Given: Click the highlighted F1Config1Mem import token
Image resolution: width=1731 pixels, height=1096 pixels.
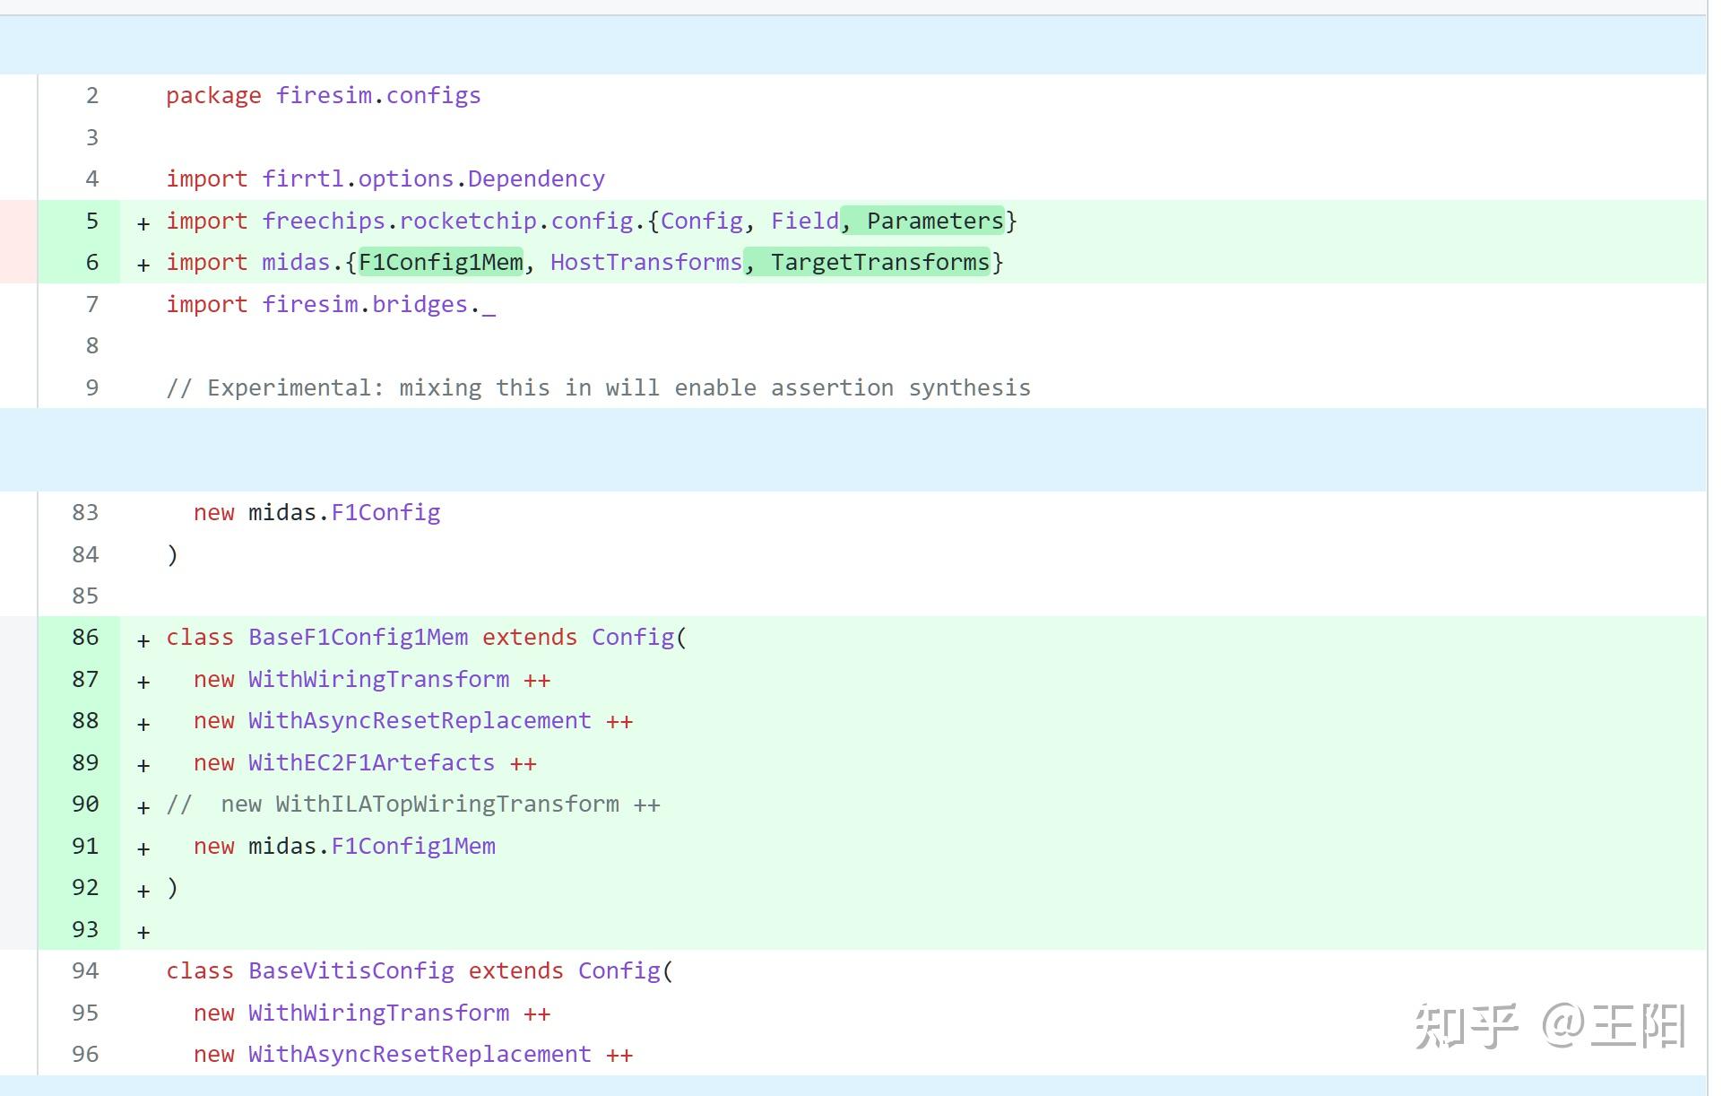Looking at the screenshot, I should point(440,262).
